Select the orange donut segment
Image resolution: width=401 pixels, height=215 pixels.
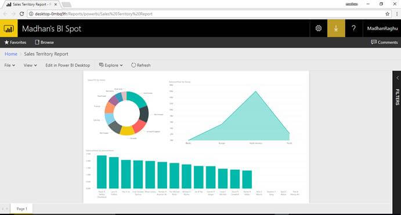click(110, 108)
